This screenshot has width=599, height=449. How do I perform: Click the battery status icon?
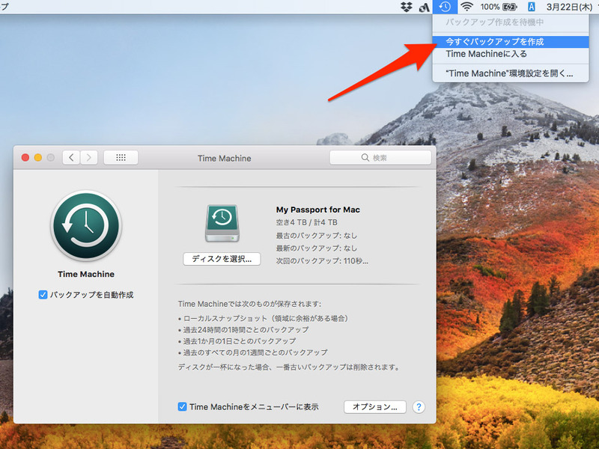click(x=510, y=7)
